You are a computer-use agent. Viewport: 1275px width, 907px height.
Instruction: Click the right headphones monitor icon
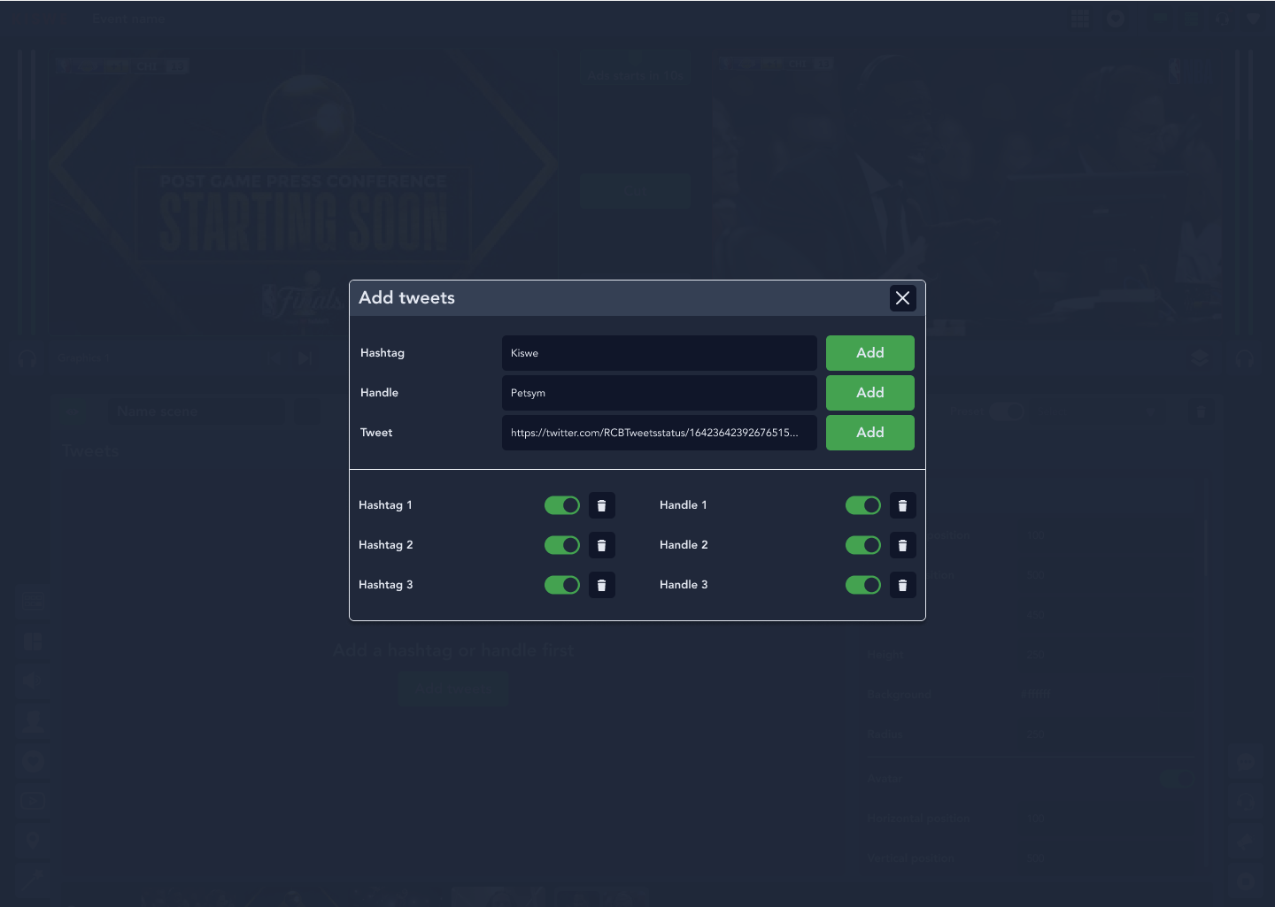tap(1245, 358)
